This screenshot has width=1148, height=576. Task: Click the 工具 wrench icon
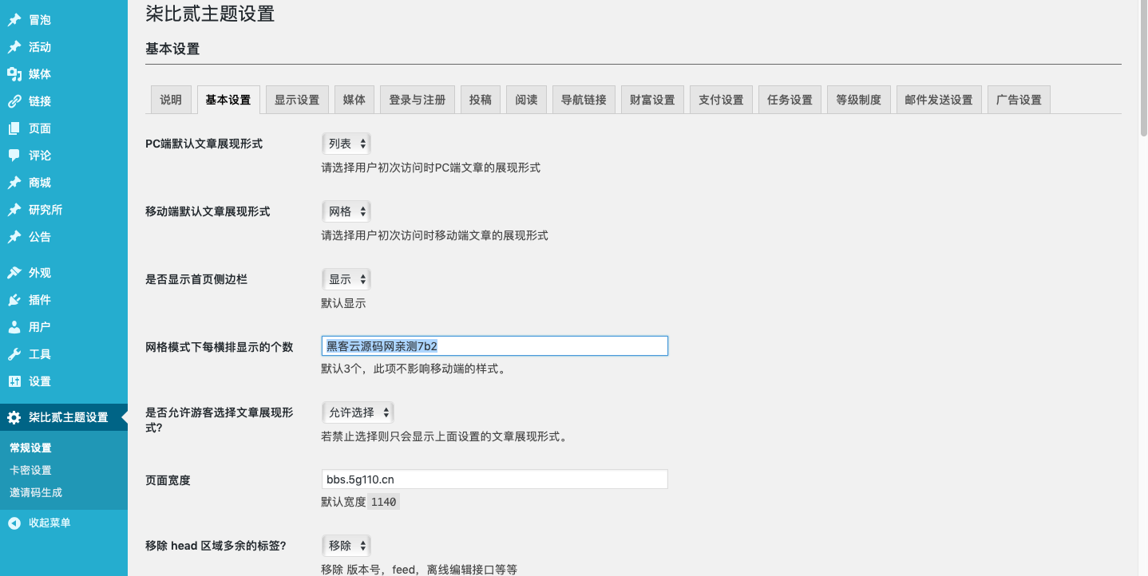coord(14,354)
